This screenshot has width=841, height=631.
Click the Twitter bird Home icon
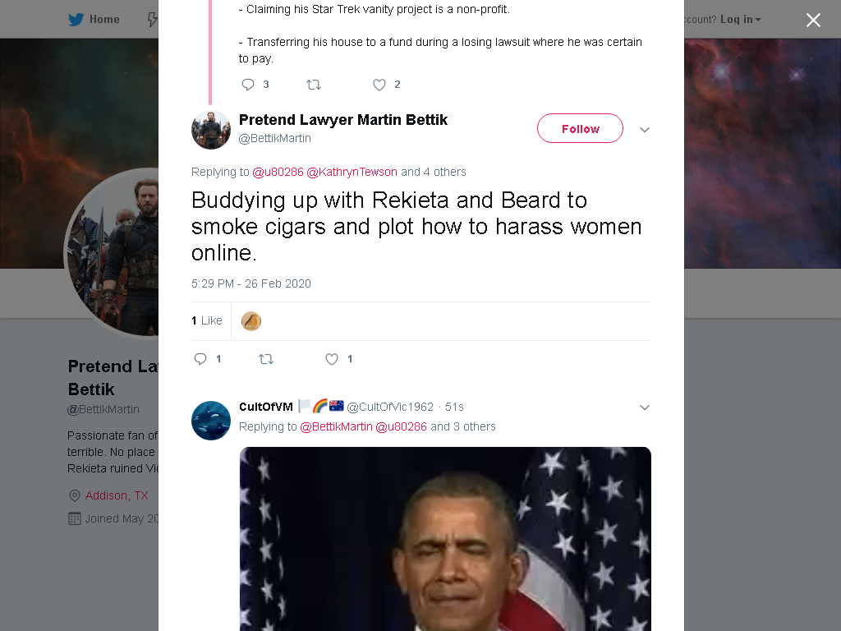click(76, 20)
